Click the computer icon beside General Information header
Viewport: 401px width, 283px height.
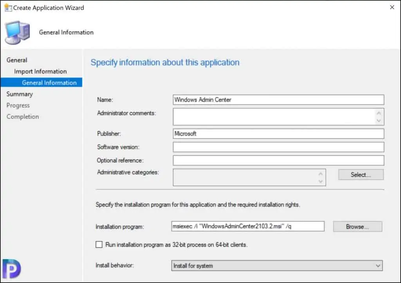pos(17,33)
